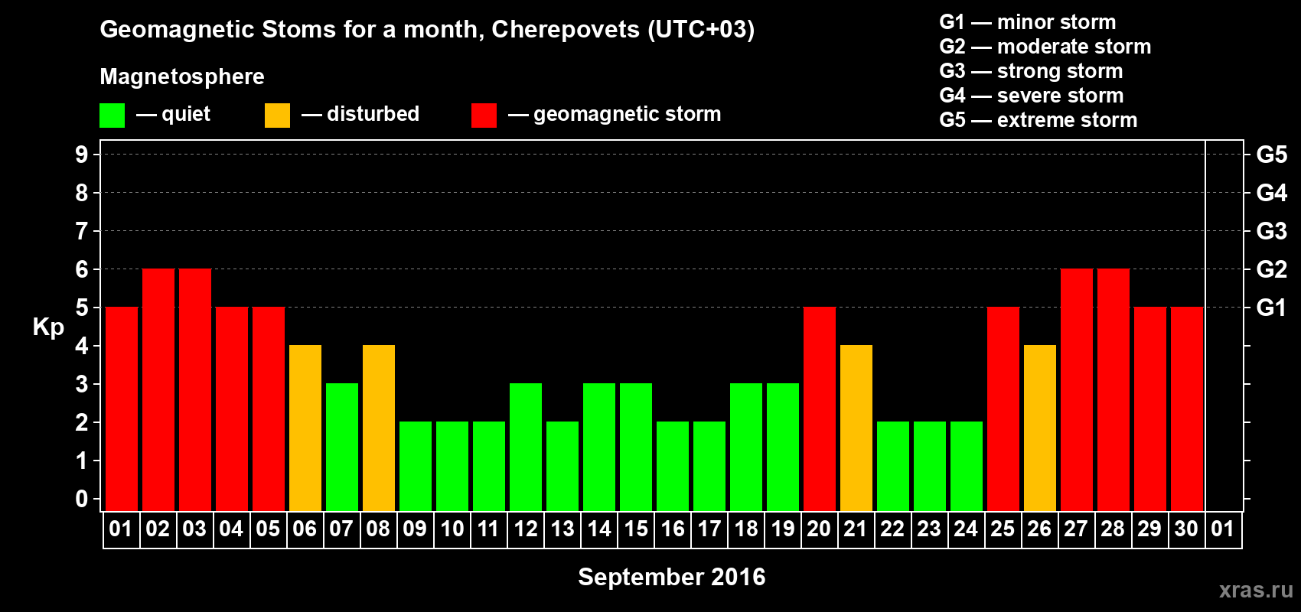
Task: Click the 'G4 — severe storm' legend line
Action: tap(1032, 96)
